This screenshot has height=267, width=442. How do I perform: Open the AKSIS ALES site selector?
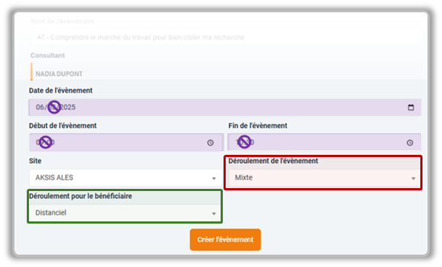(x=125, y=177)
